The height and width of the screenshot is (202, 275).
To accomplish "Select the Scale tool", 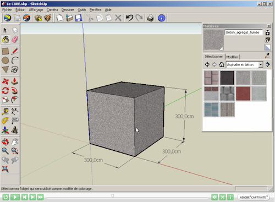I will tap(5, 100).
